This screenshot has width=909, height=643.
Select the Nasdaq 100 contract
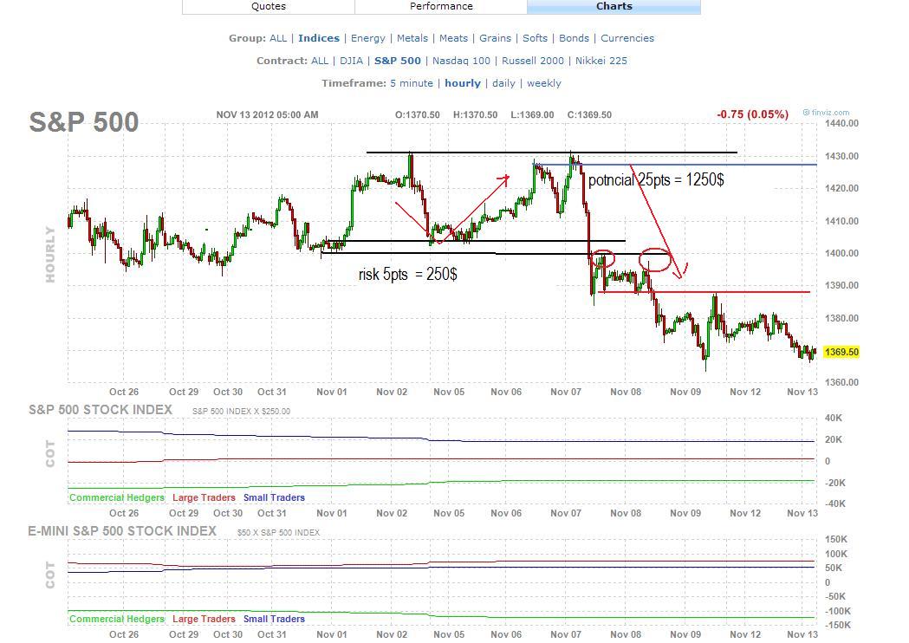(462, 61)
